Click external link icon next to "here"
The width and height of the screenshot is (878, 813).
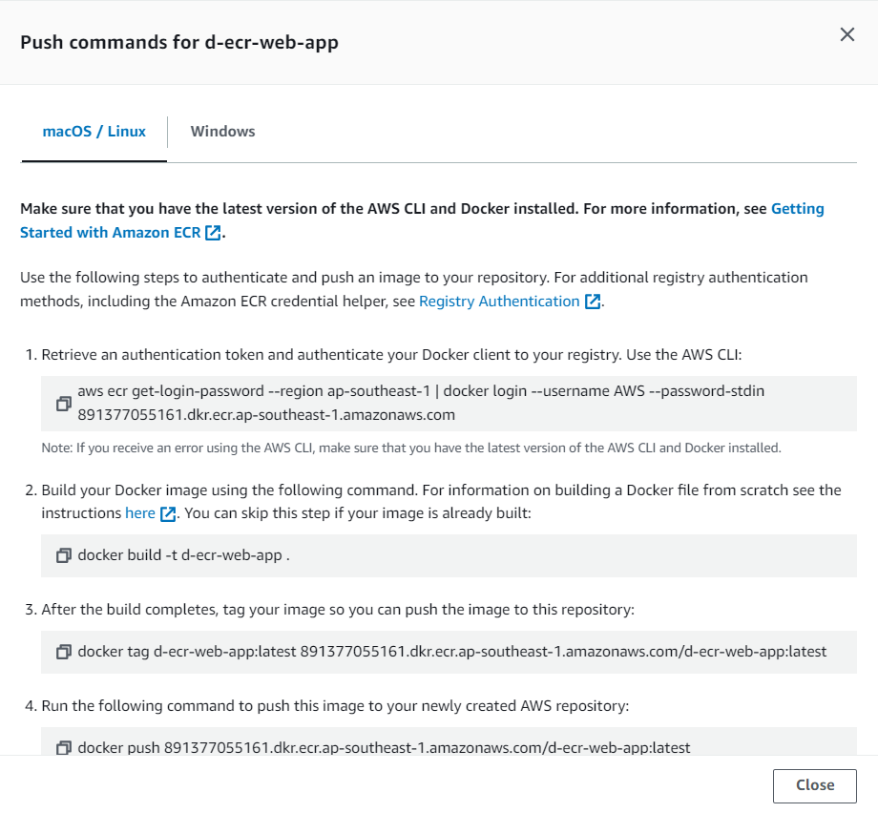(168, 514)
